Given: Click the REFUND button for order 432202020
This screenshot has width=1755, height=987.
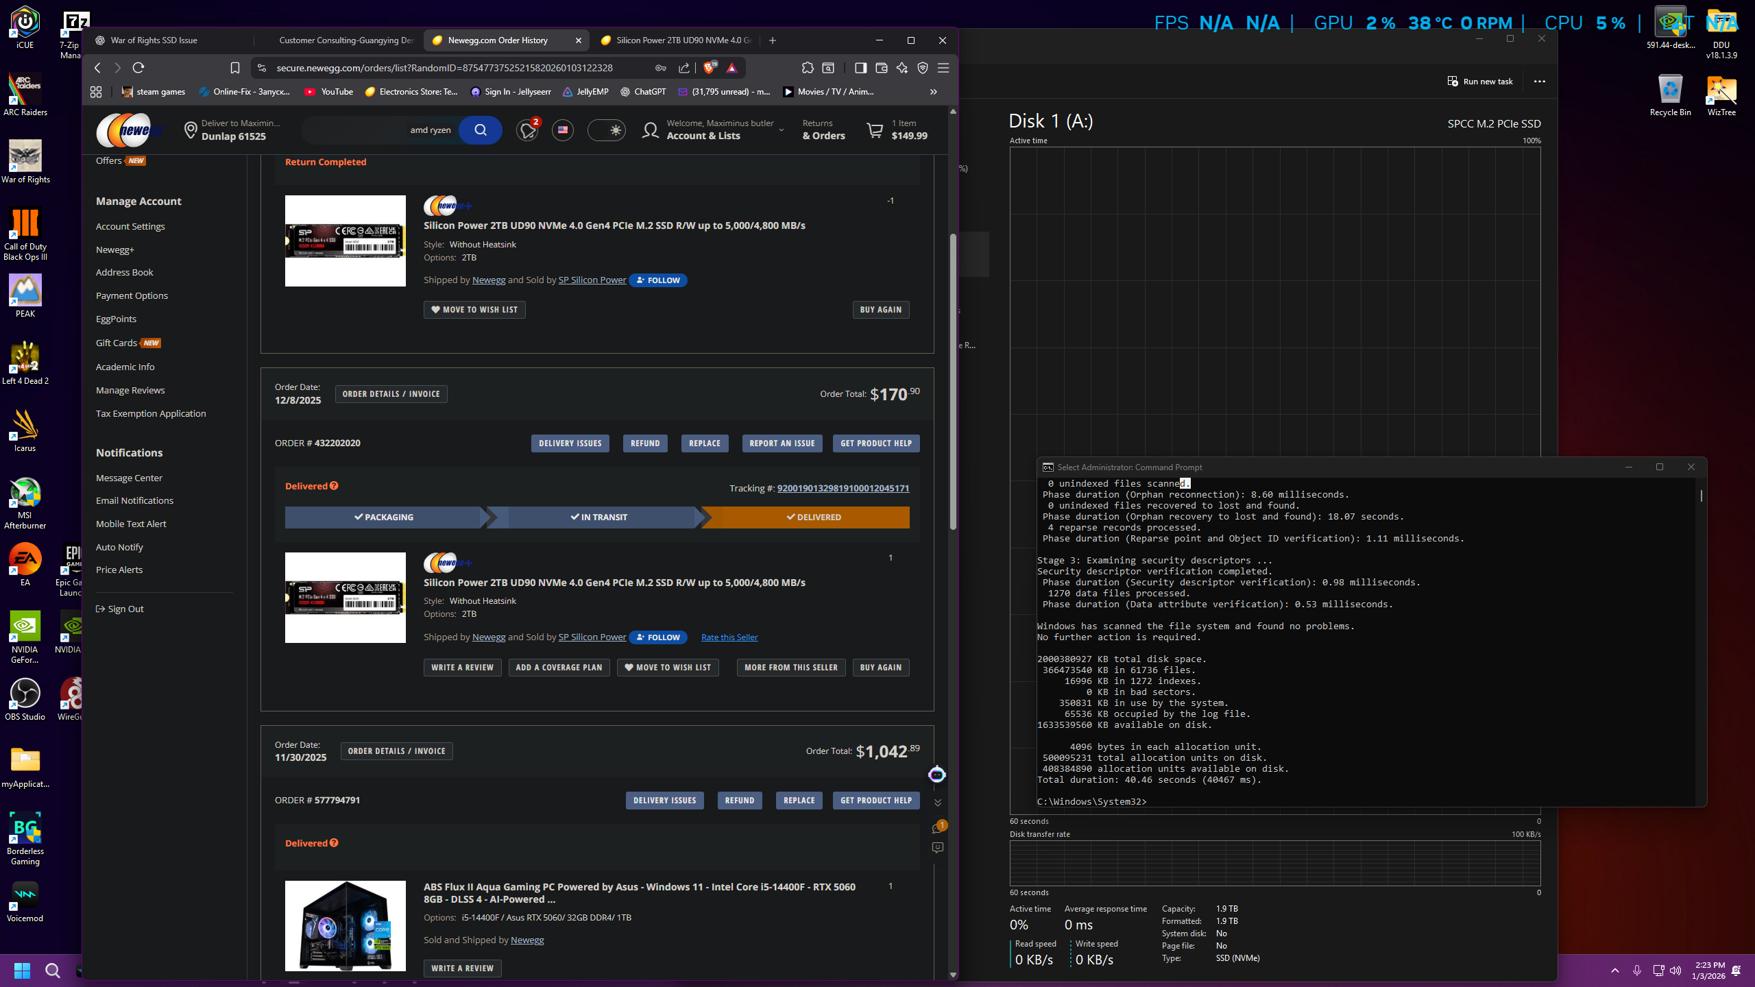Looking at the screenshot, I should coord(645,443).
